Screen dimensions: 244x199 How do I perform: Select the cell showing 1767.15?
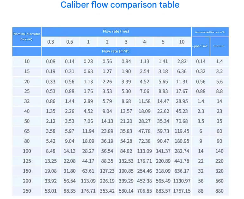coord(182,191)
